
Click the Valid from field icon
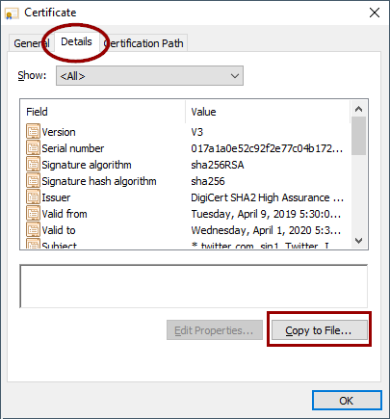tap(33, 213)
